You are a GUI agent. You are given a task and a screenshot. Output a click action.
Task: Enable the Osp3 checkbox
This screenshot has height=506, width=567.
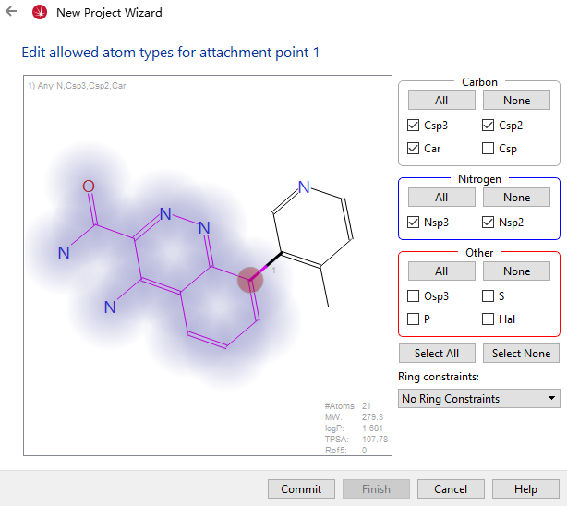[413, 295]
